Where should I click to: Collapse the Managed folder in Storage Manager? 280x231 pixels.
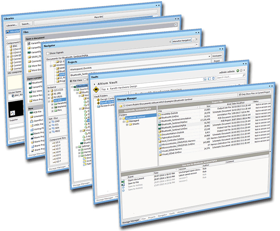click(123, 122)
